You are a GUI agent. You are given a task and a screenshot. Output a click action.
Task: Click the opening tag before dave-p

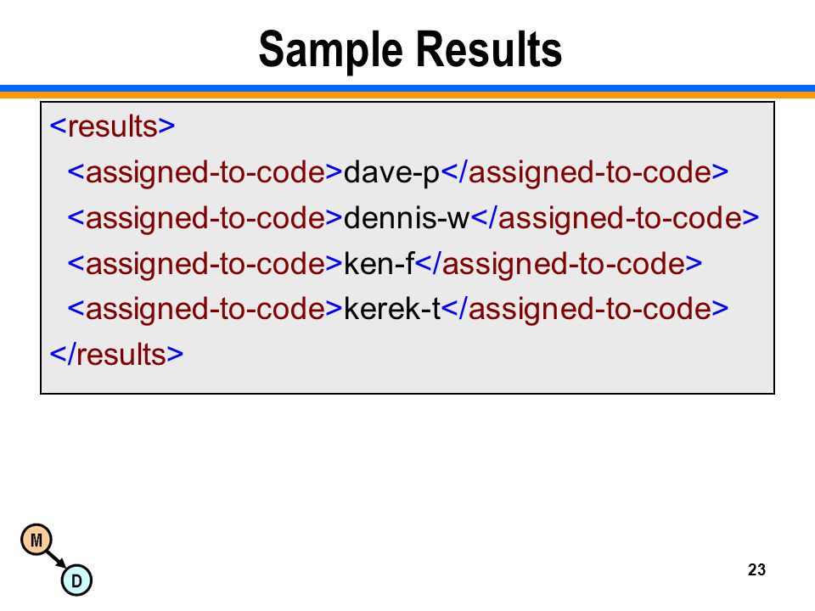tap(205, 173)
